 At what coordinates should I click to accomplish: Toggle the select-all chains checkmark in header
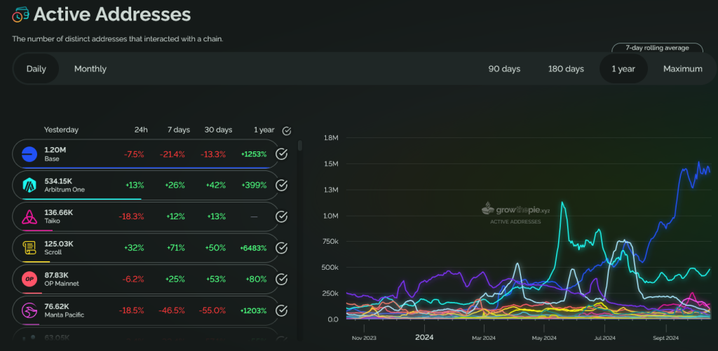click(x=287, y=131)
